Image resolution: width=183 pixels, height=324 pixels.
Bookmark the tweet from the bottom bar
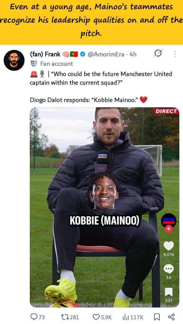click(x=157, y=317)
